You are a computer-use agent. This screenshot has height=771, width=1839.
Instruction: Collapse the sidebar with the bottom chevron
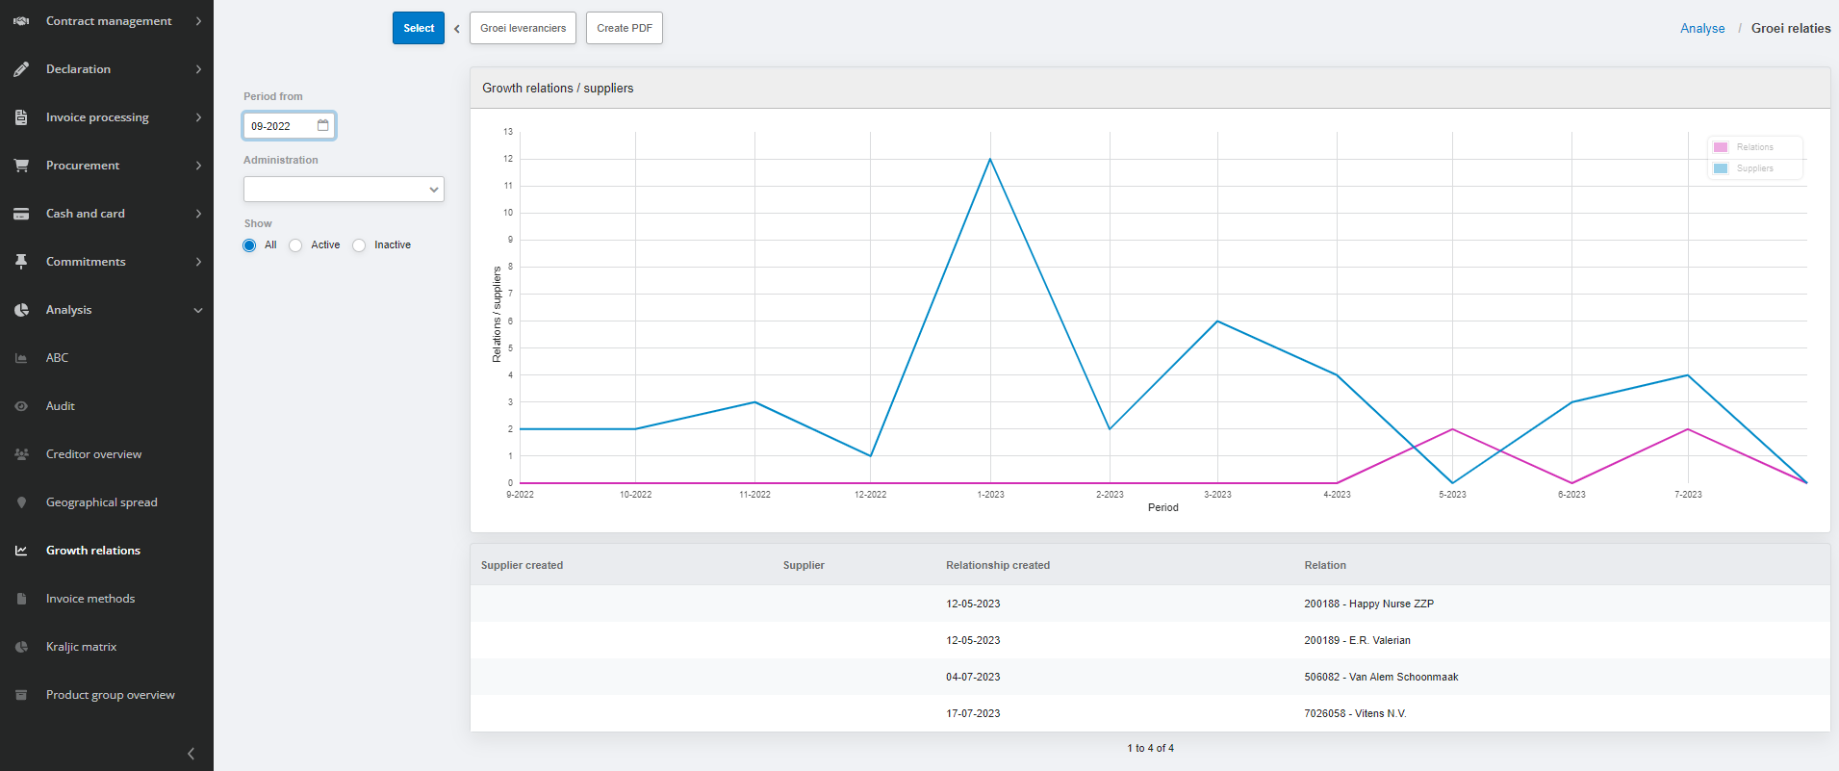pos(191,754)
